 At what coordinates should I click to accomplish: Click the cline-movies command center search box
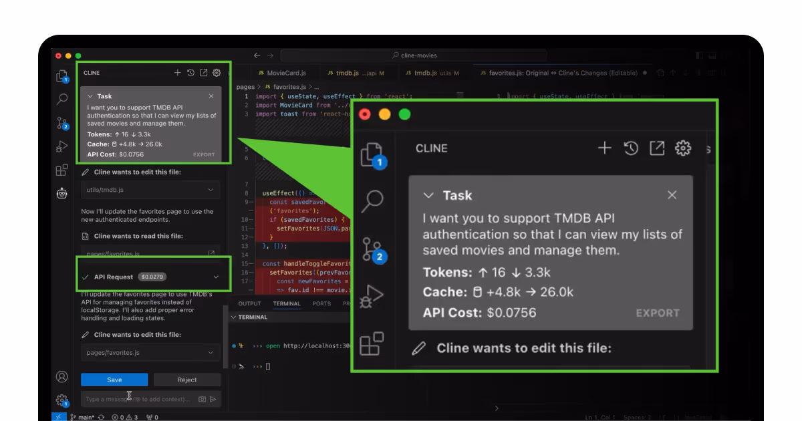pos(414,55)
